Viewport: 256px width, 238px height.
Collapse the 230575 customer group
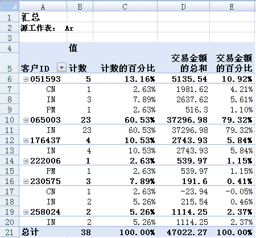click(x=26, y=181)
